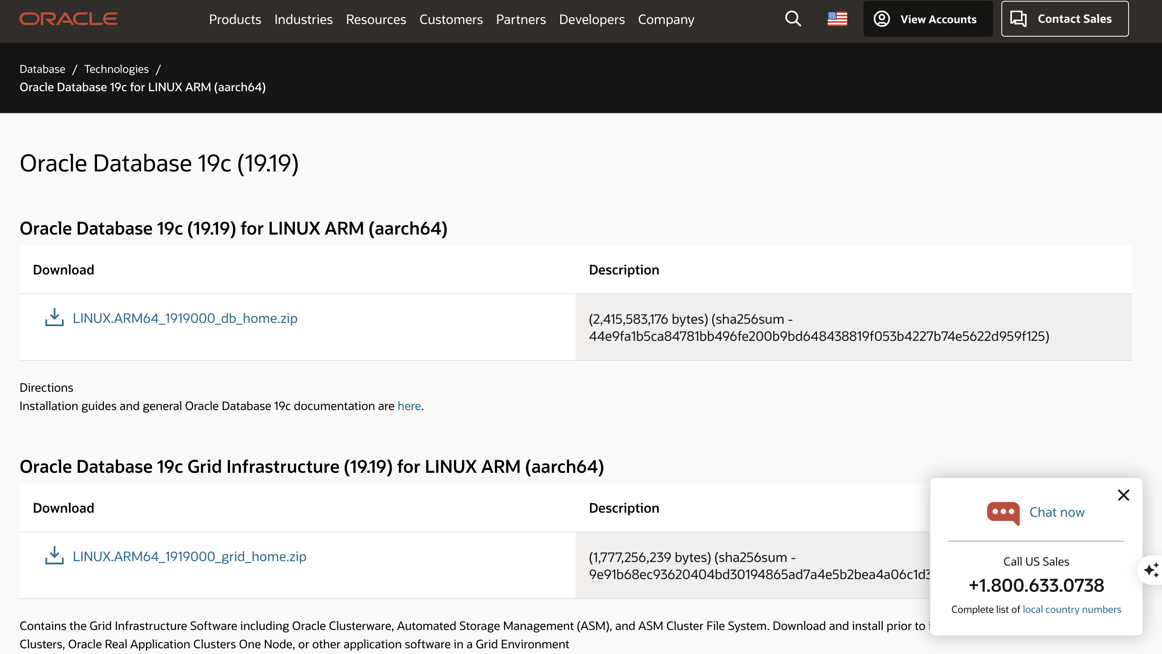Click the user account icon in View Accounts

[881, 19]
